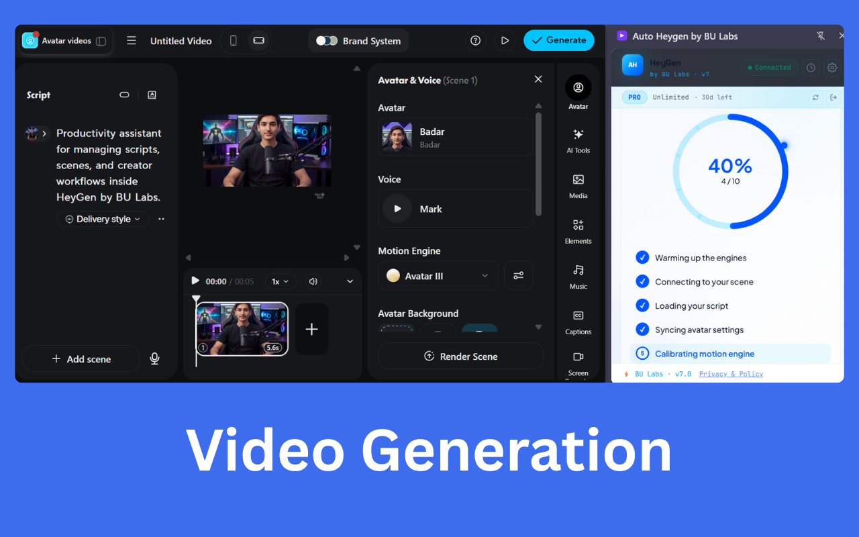Click the Render Scene button
This screenshot has height=537, width=859.
(x=461, y=356)
